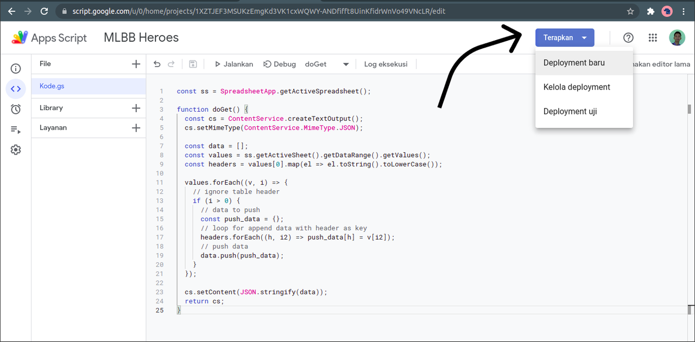This screenshot has height=342, width=695.
Task: Open the Executions list icon
Action: click(16, 130)
